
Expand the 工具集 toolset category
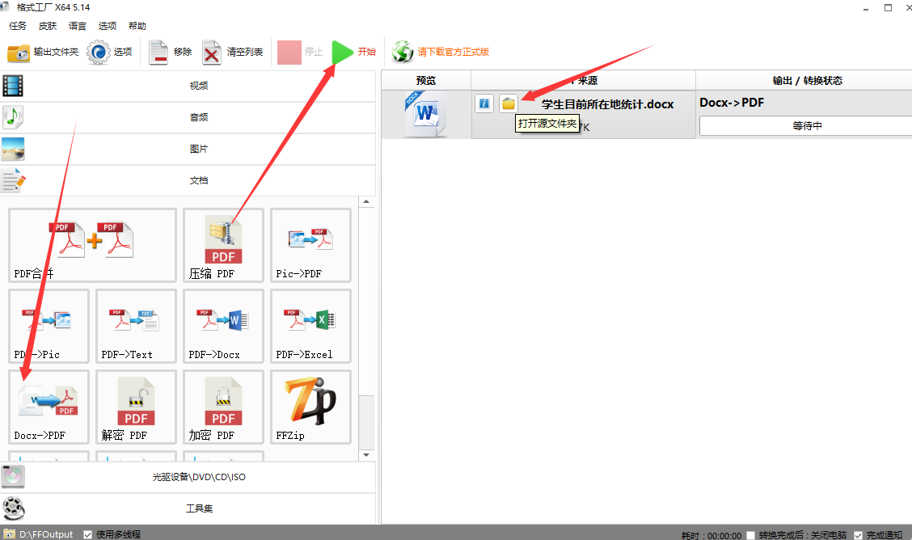pyautogui.click(x=188, y=508)
